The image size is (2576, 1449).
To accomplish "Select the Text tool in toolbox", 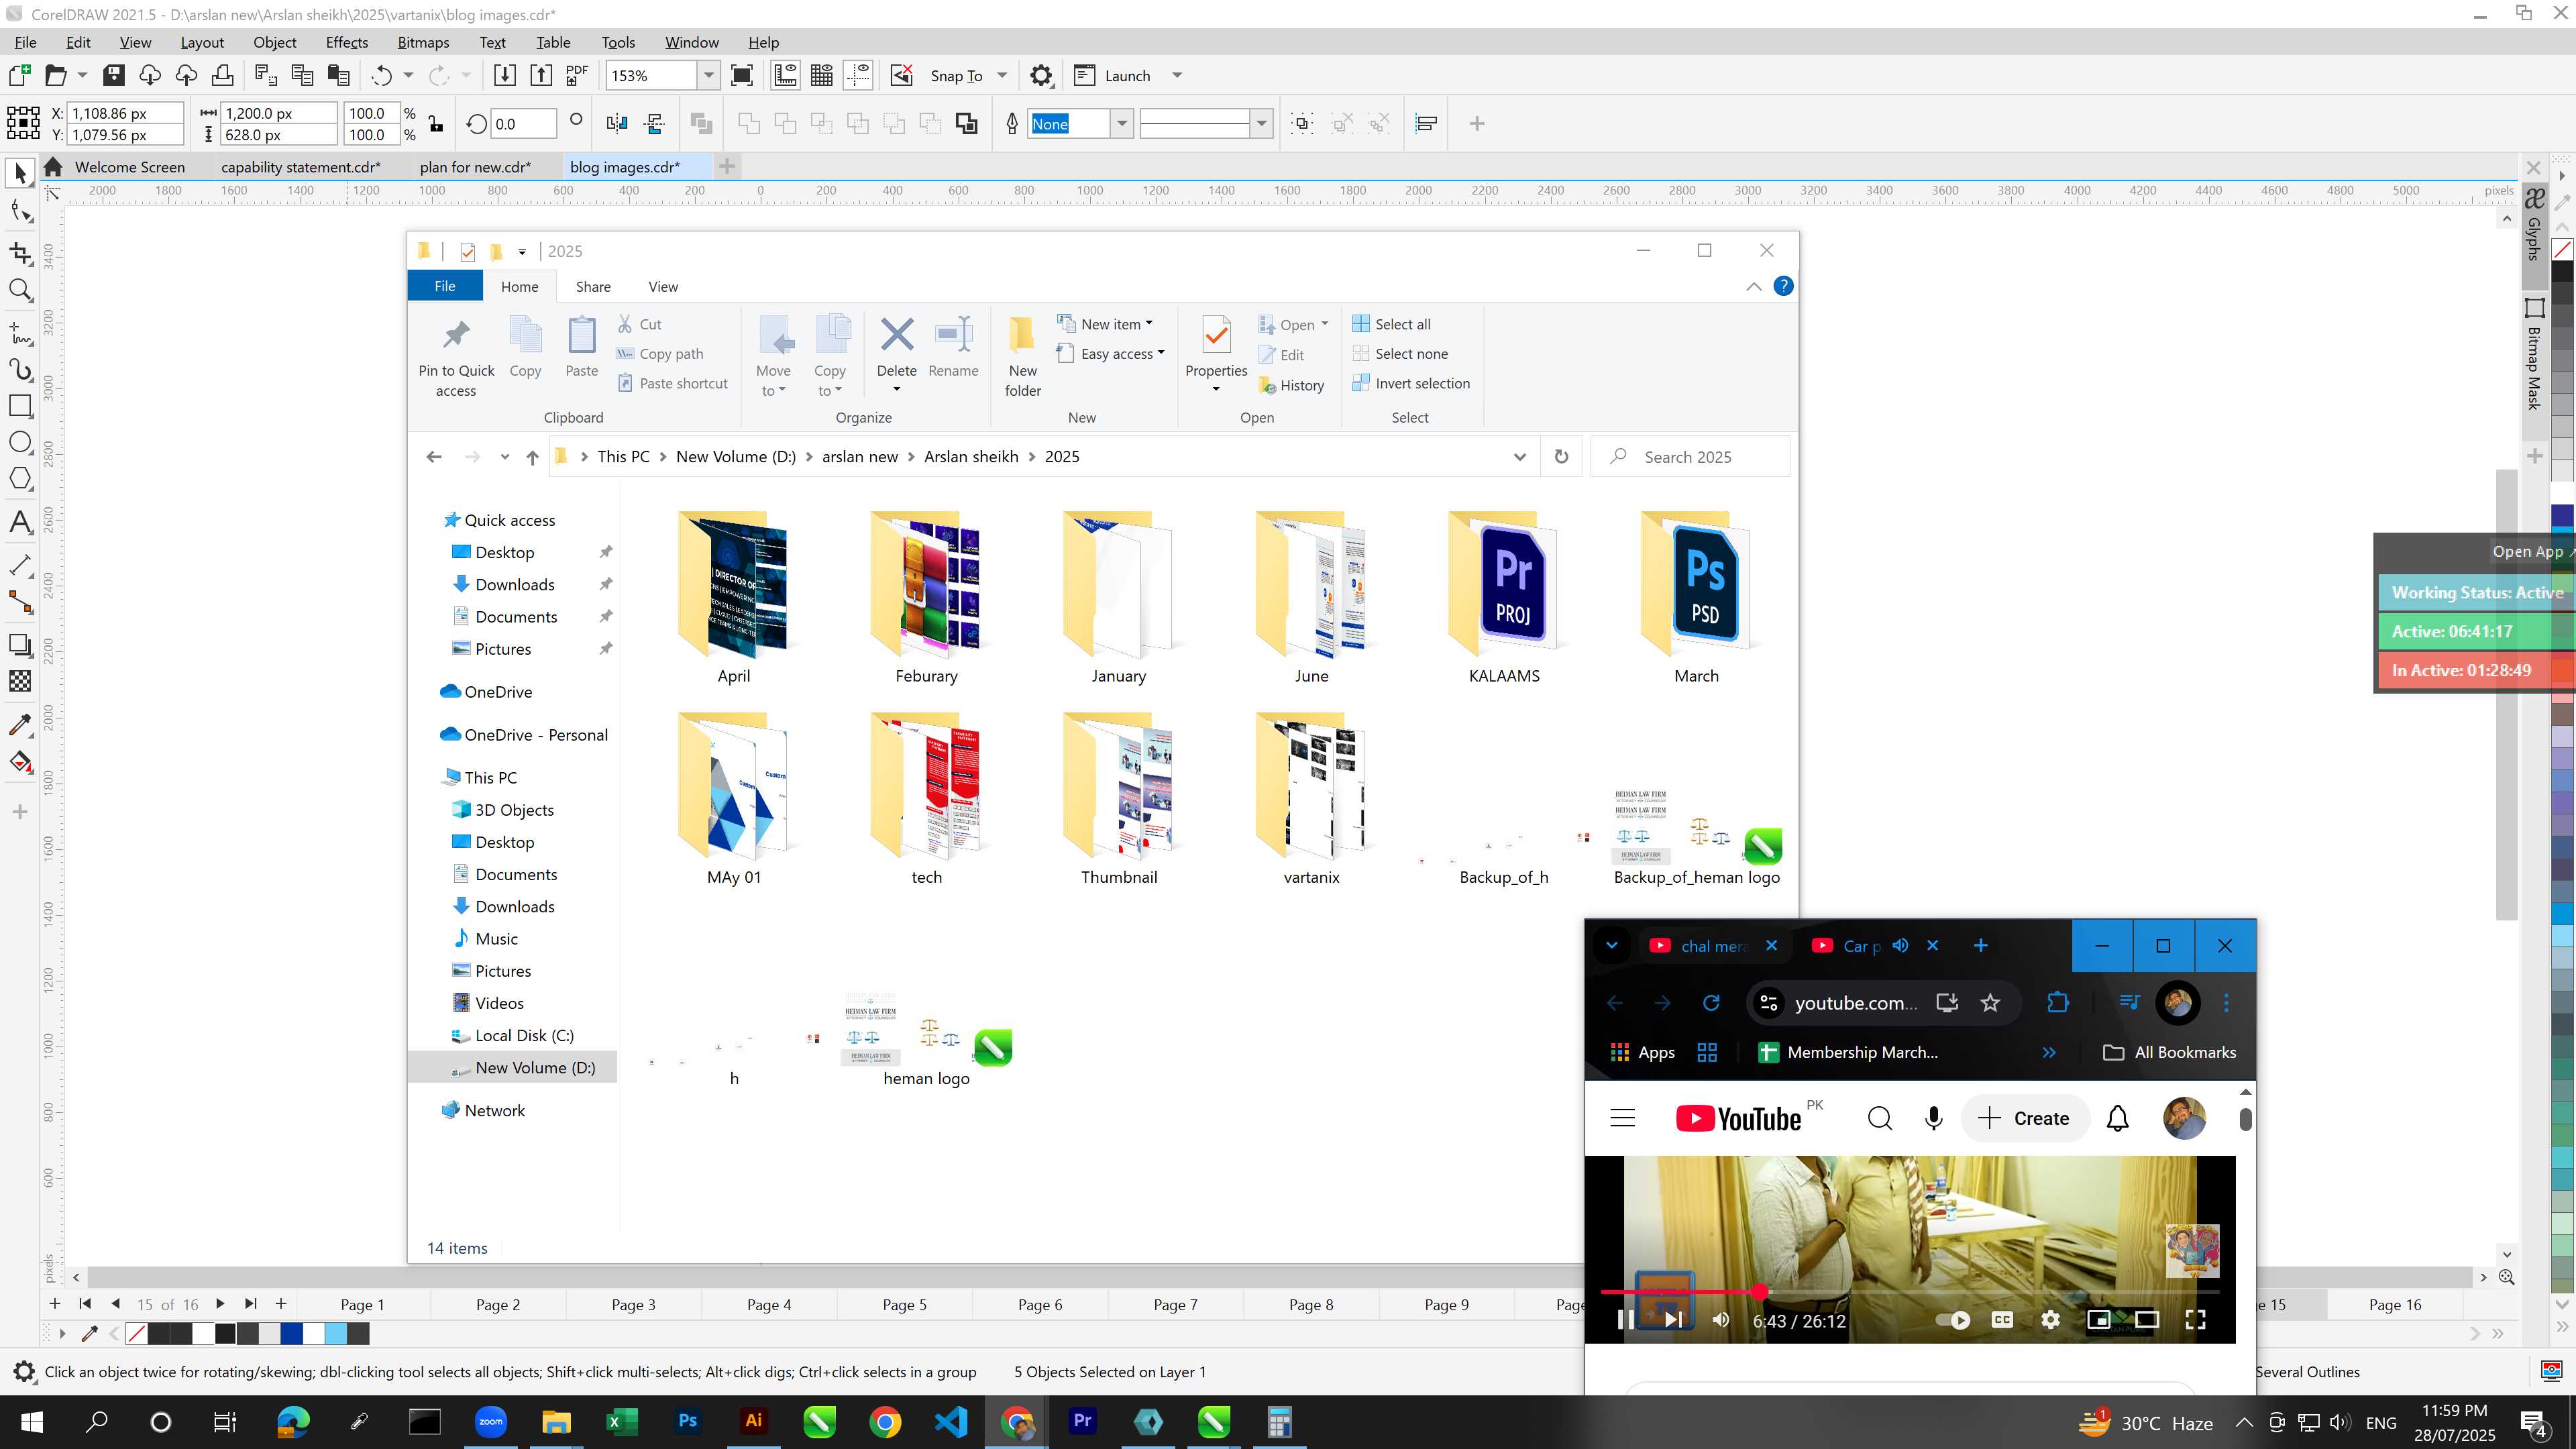I will pos(20,522).
